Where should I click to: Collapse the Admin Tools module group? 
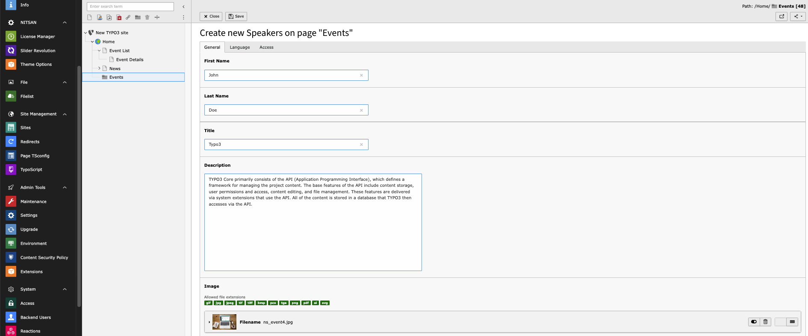(65, 188)
